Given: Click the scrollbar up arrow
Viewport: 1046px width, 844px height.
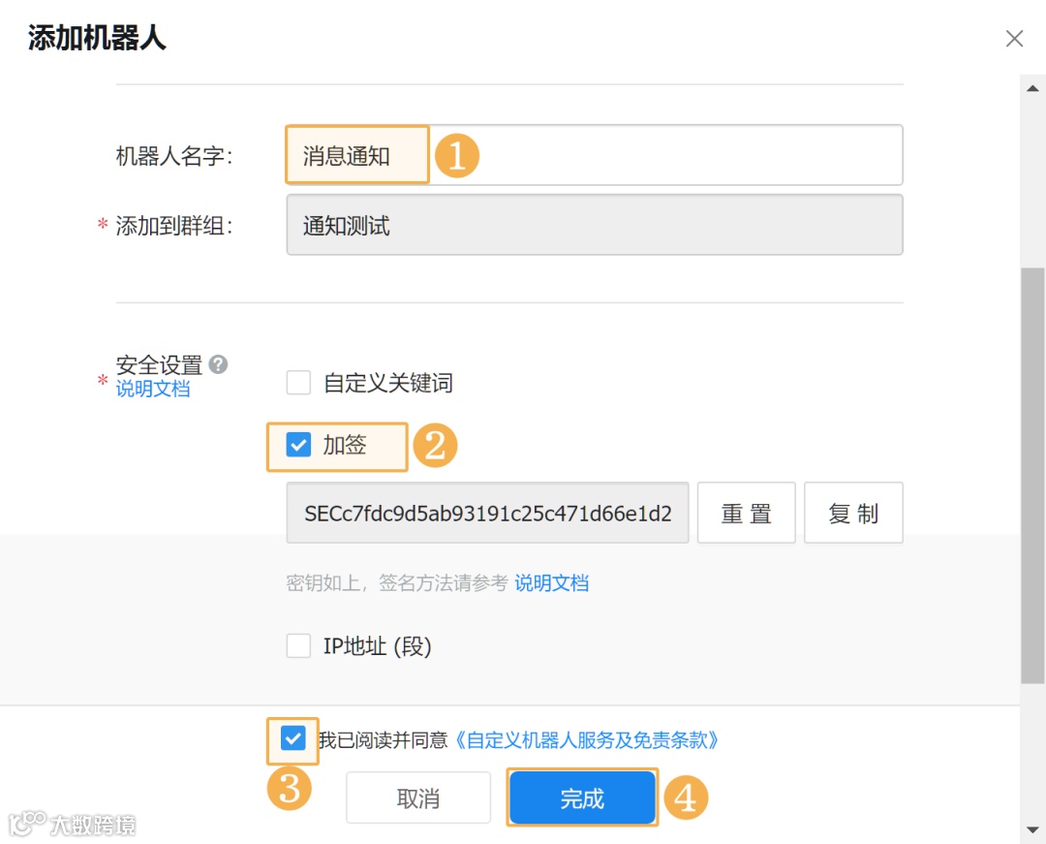Looking at the screenshot, I should [x=1034, y=88].
